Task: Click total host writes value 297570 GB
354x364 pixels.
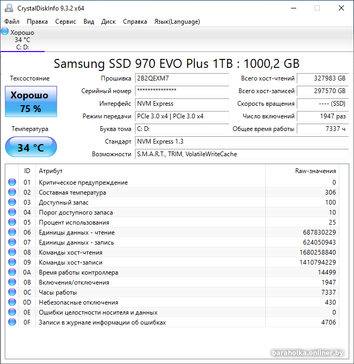Action: pyautogui.click(x=322, y=91)
